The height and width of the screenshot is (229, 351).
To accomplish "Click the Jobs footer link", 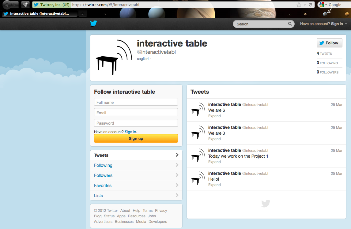I will (x=152, y=216).
